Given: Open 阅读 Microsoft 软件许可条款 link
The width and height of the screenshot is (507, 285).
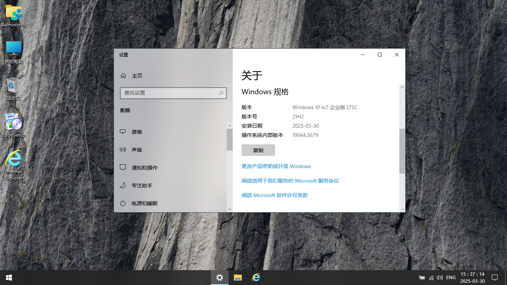Looking at the screenshot, I should coord(275,195).
